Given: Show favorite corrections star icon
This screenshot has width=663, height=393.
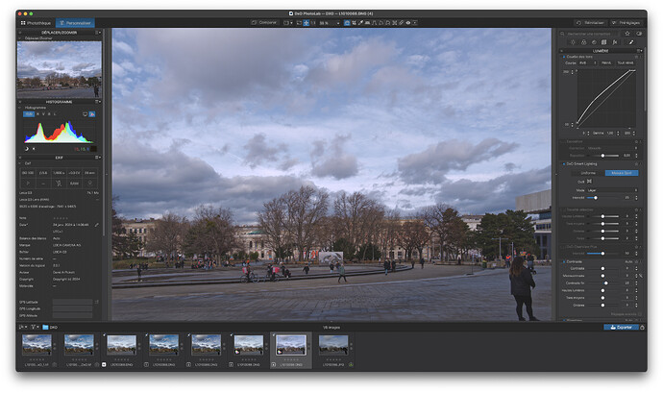Looking at the screenshot, I should (627, 34).
